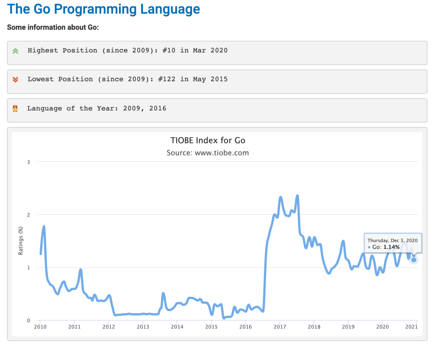Click the "Source: www.tiobe.com" subtitle
The image size is (435, 346).
208,153
